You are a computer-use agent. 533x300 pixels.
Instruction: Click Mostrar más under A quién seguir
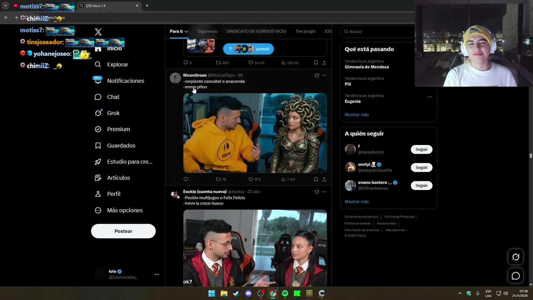pos(356,202)
